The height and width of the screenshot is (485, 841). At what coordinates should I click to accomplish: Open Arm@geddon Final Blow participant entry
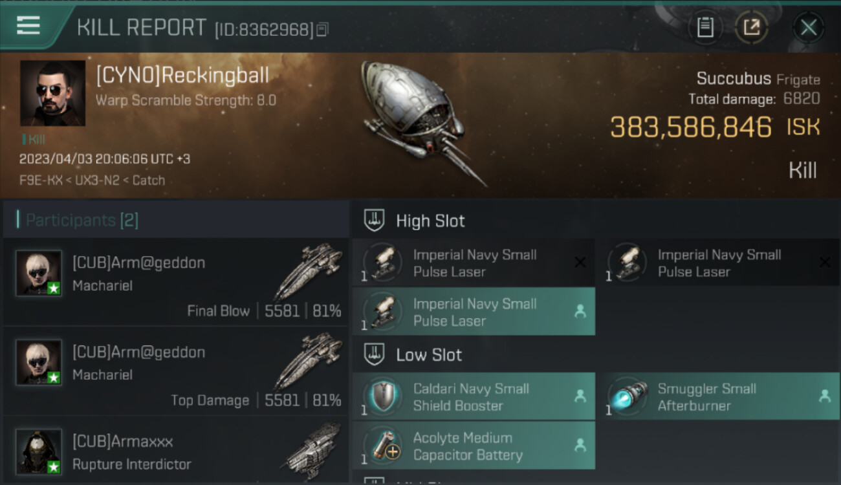point(176,282)
